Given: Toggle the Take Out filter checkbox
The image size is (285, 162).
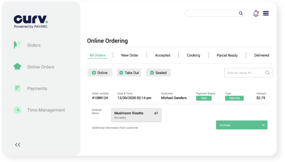Looking at the screenshot, I should click(x=121, y=73).
